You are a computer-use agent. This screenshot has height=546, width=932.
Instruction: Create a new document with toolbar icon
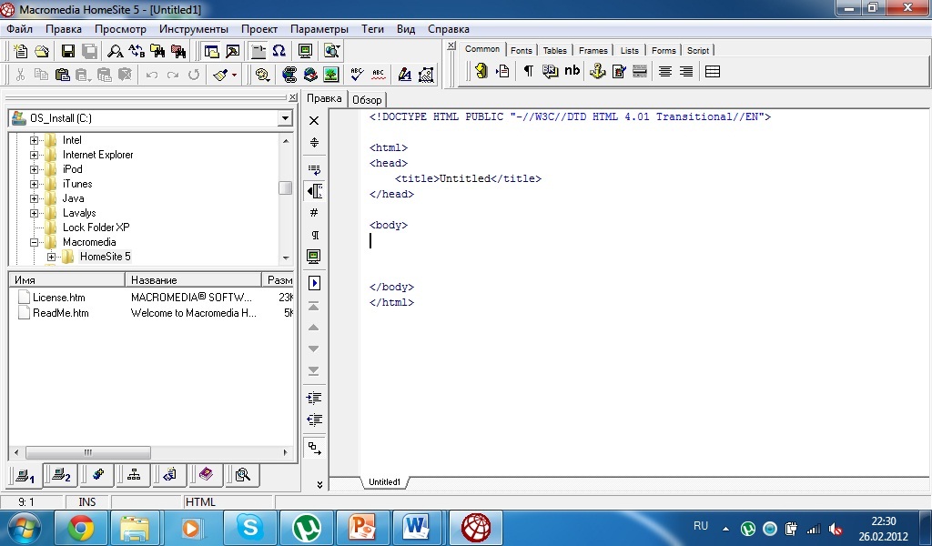[20, 51]
